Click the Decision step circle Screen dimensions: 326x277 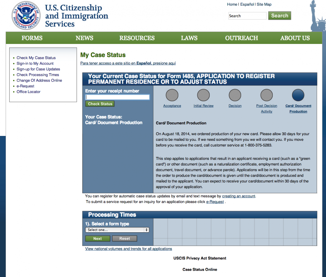[x=235, y=95]
